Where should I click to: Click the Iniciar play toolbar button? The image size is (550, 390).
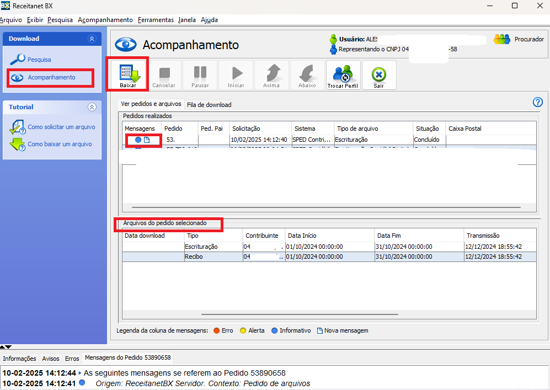(236, 74)
